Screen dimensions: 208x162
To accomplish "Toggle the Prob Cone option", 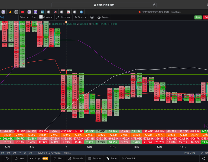I will tap(190, 153).
